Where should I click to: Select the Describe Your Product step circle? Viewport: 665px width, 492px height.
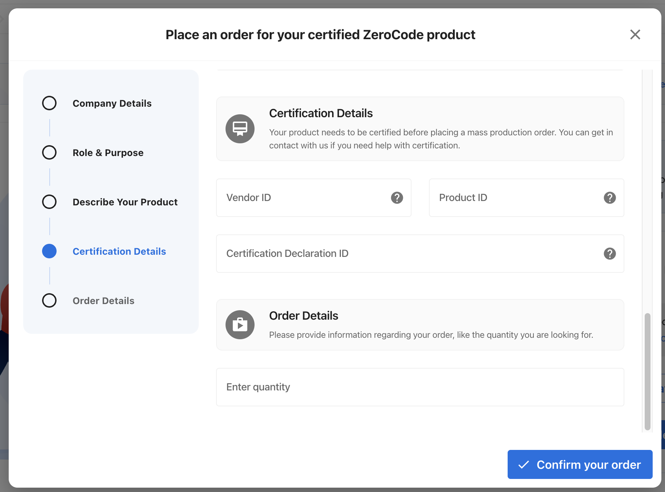(x=49, y=202)
